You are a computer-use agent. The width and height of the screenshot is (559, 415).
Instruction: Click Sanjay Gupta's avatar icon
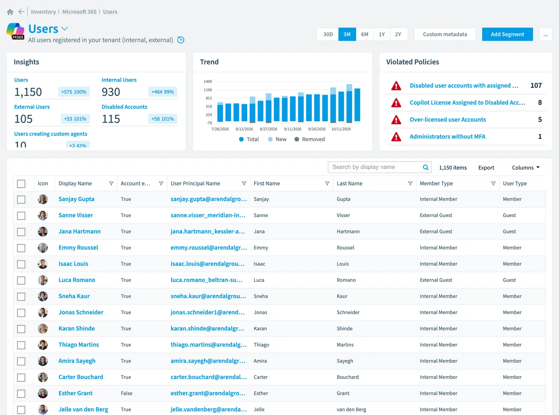coord(43,199)
